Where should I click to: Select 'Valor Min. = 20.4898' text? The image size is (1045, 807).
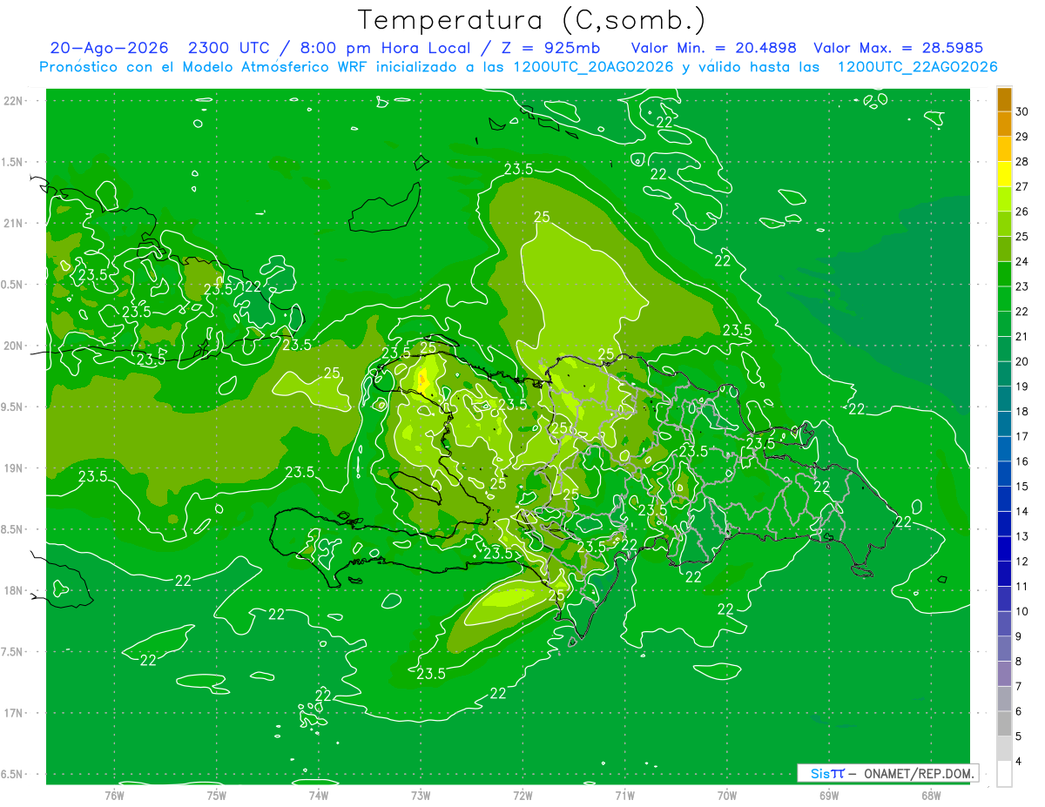coord(714,48)
